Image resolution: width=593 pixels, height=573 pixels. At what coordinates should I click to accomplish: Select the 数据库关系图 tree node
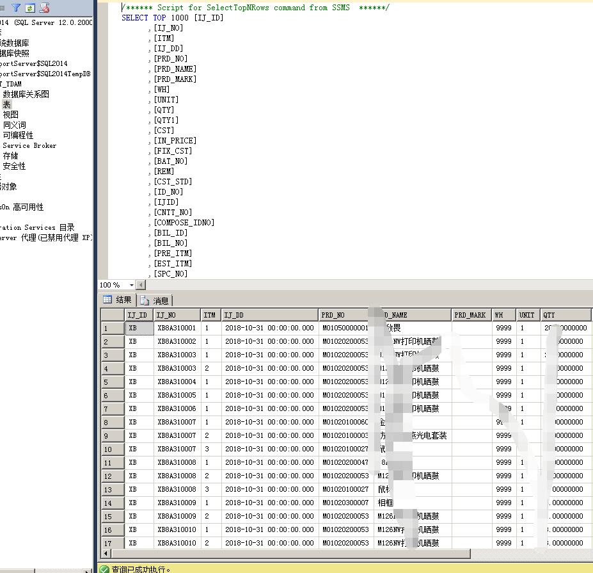[x=26, y=94]
